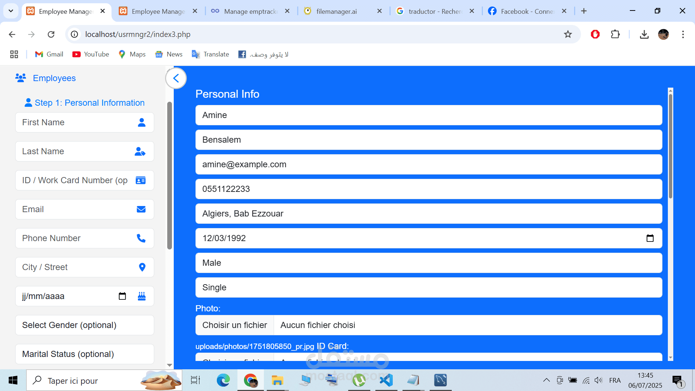
Task: Open calendar picker on jj/mm/aaaa field
Action: [122, 296]
